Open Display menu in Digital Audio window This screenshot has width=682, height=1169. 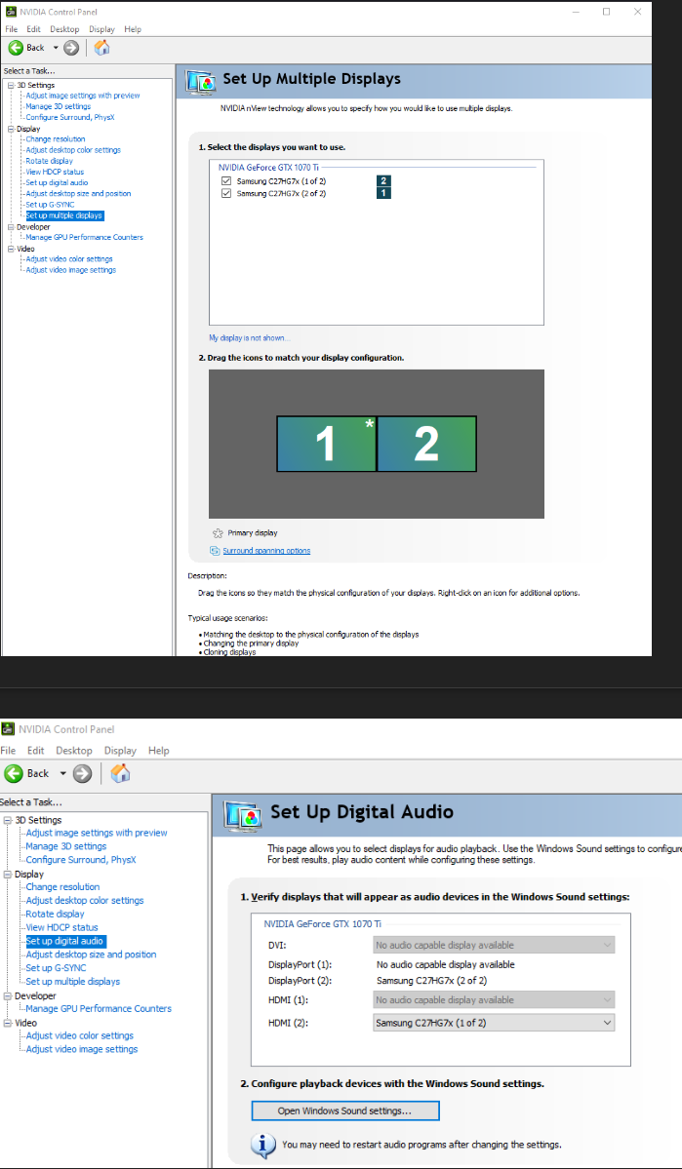pos(120,751)
